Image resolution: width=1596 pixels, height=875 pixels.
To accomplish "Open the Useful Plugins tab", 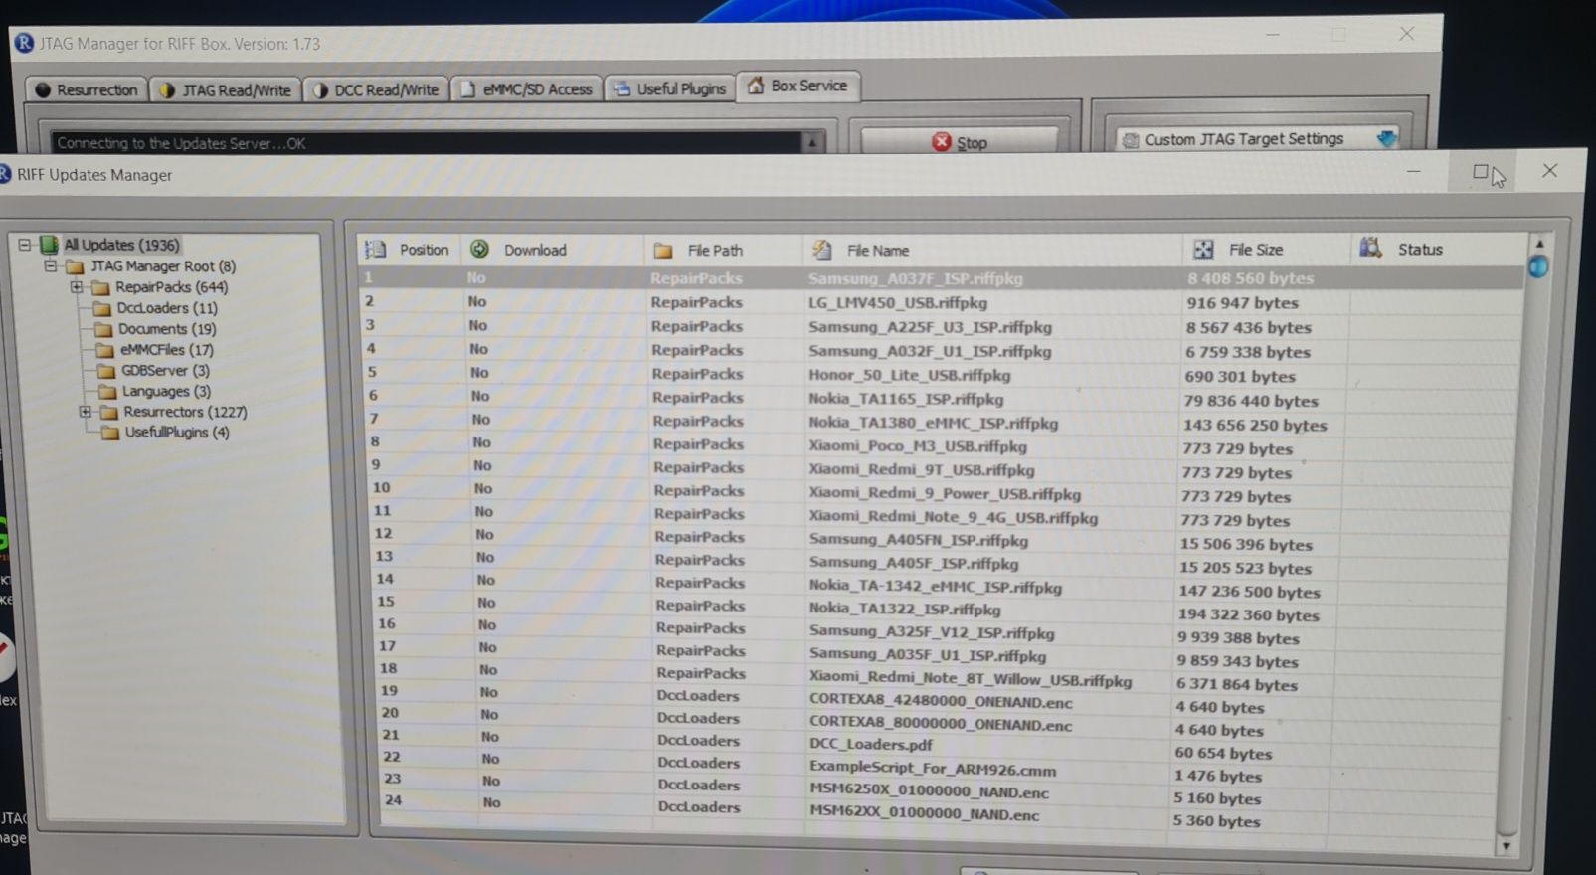I will 669,88.
